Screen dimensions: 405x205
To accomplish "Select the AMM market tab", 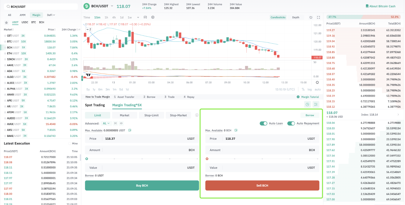I will pos(23,15).
